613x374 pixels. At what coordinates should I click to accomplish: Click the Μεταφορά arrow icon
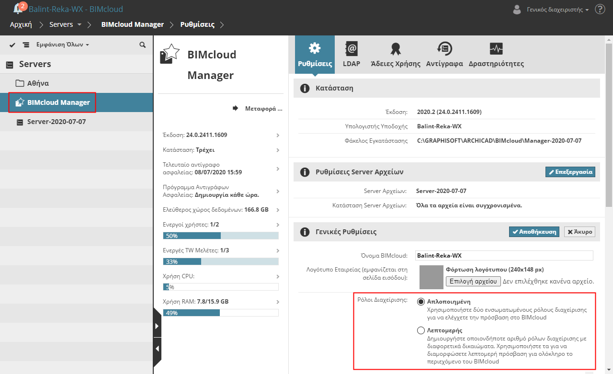[x=235, y=108]
